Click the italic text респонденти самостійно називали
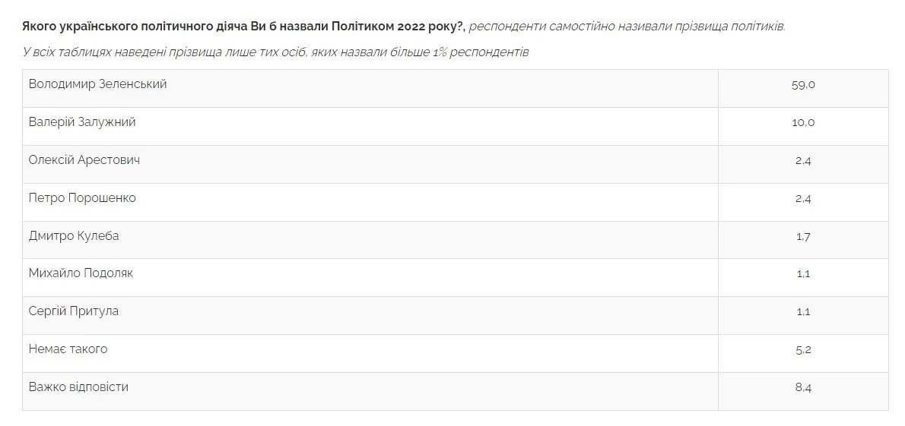Image resolution: width=905 pixels, height=426 pixels. click(627, 27)
